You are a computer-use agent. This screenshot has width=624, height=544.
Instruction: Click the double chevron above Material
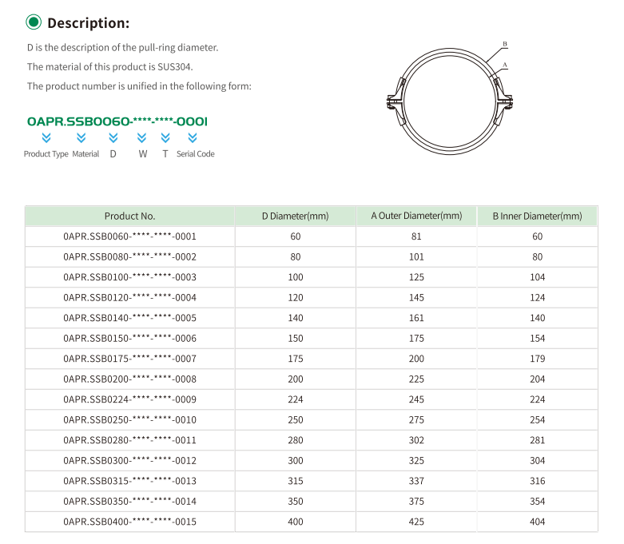(x=81, y=137)
